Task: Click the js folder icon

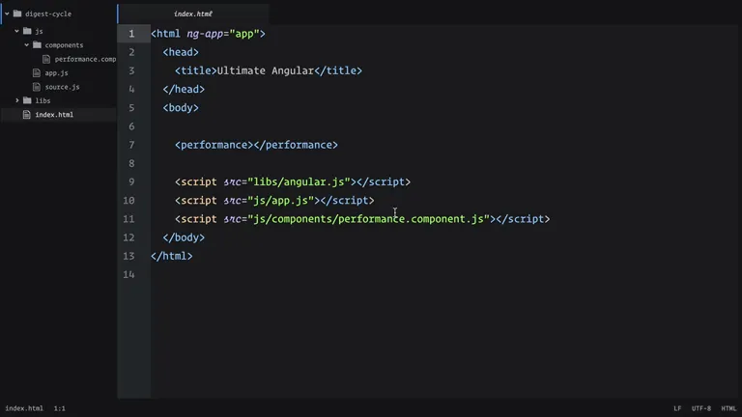Action: [x=27, y=31]
